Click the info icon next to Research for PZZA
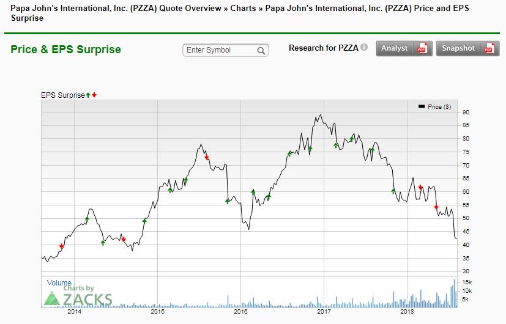Viewport: 506px width, 324px height. tap(364, 48)
